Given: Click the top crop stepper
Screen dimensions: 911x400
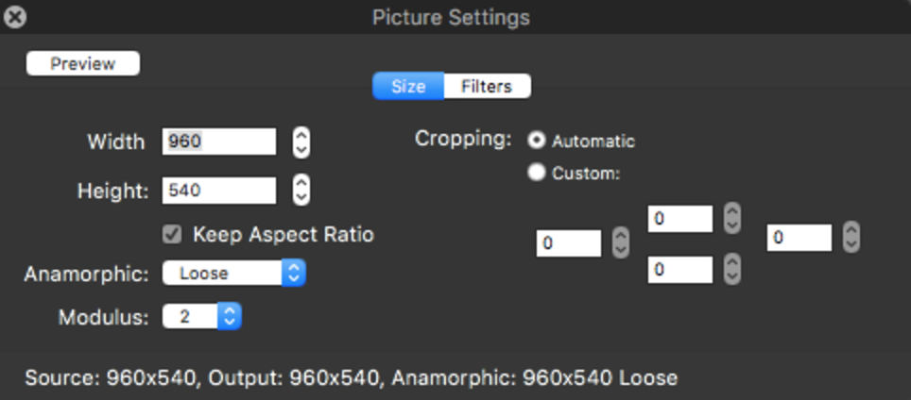Looking at the screenshot, I should point(731,219).
